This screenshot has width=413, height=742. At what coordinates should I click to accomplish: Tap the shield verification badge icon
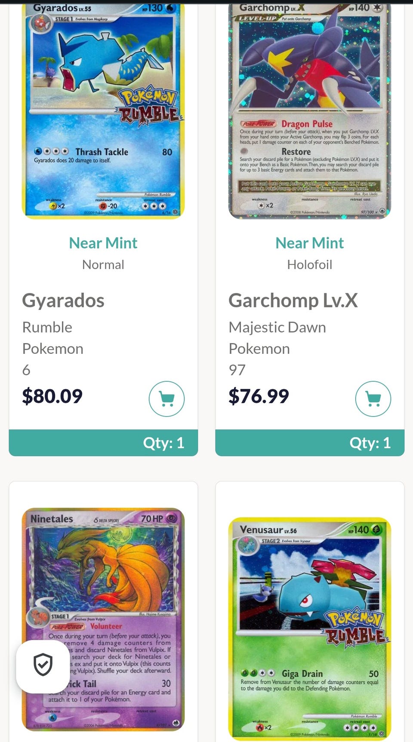click(43, 666)
